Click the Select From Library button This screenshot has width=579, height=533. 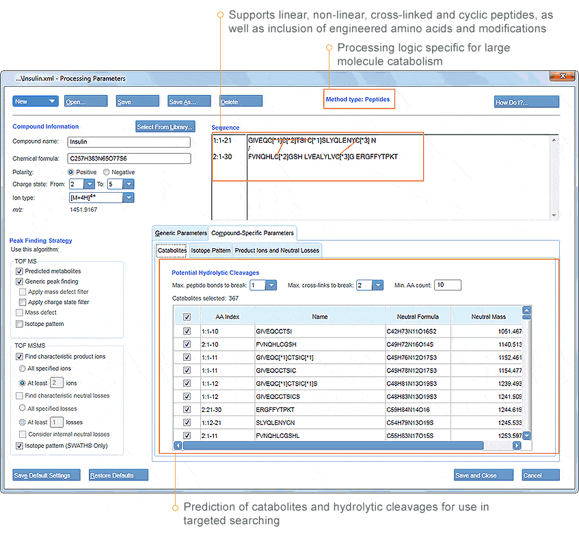165,126
